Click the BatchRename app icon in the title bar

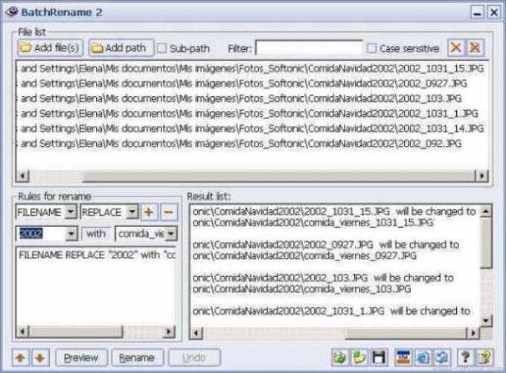[x=12, y=12]
